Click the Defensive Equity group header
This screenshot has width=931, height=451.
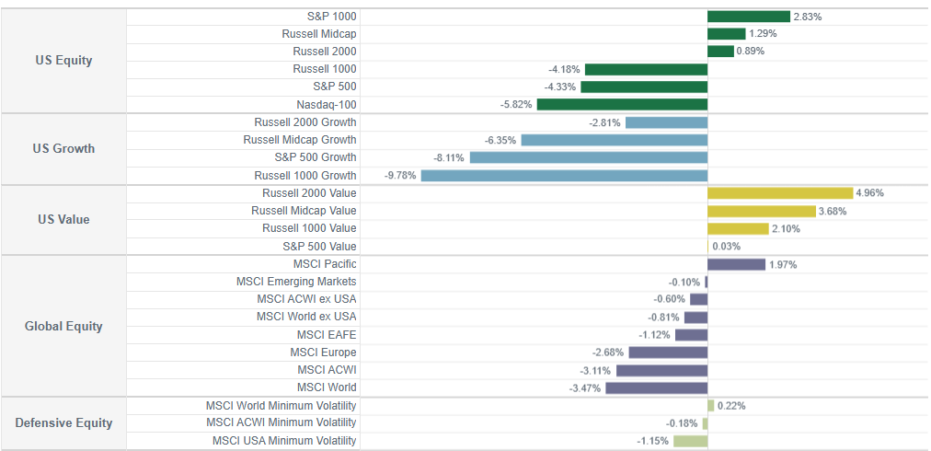coord(63,423)
